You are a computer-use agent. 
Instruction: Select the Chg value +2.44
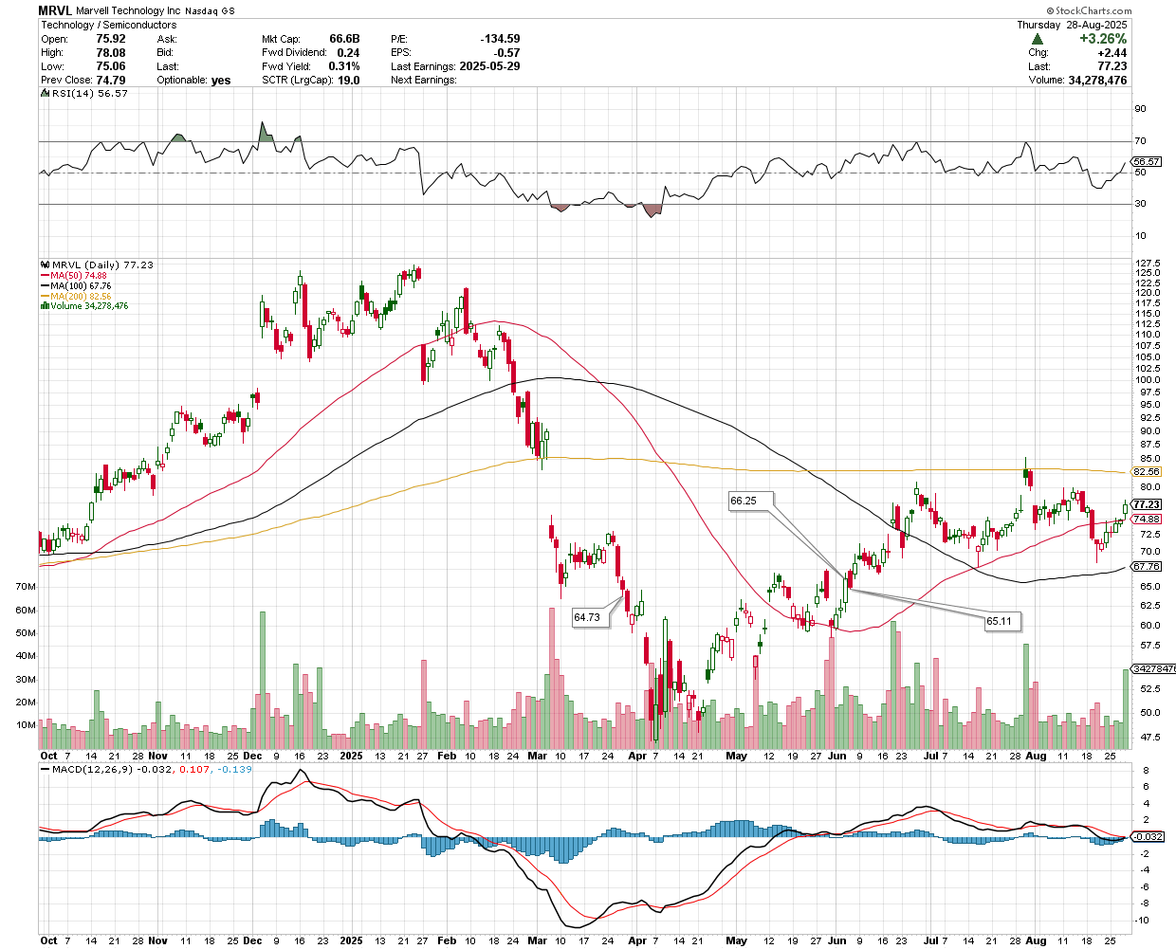tap(1112, 53)
